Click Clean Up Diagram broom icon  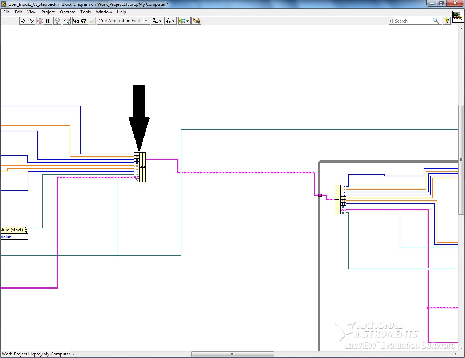click(x=196, y=21)
